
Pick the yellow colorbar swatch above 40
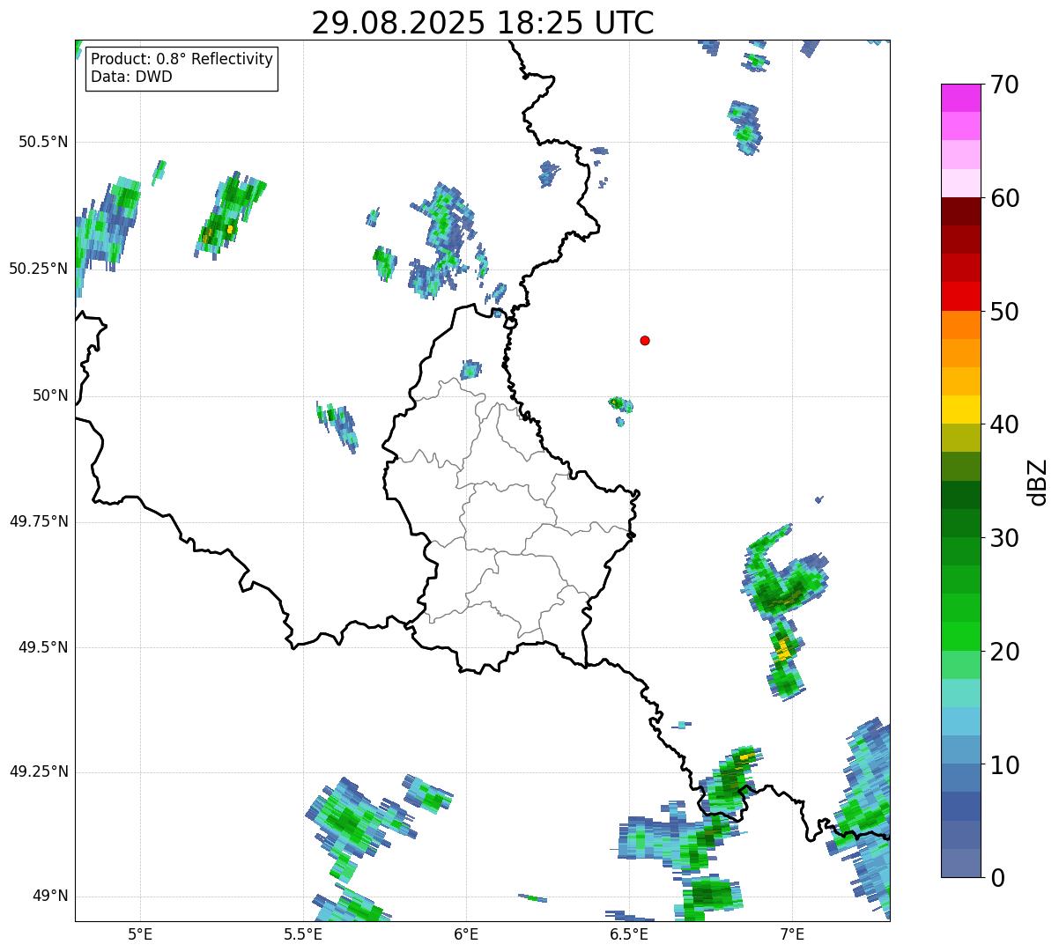click(960, 410)
